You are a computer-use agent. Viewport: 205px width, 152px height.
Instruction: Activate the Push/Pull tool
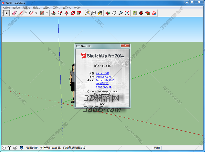54,13
